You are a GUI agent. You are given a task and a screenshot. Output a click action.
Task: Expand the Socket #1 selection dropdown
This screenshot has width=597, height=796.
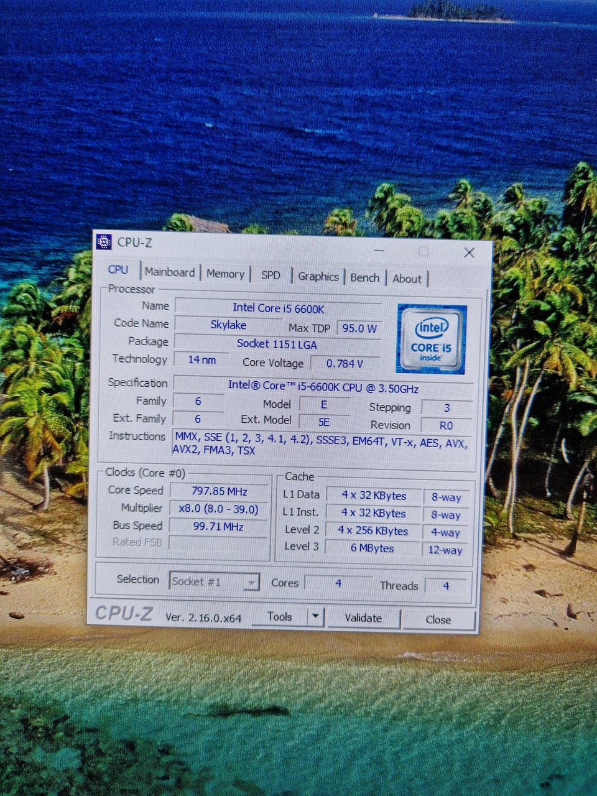pyautogui.click(x=251, y=582)
